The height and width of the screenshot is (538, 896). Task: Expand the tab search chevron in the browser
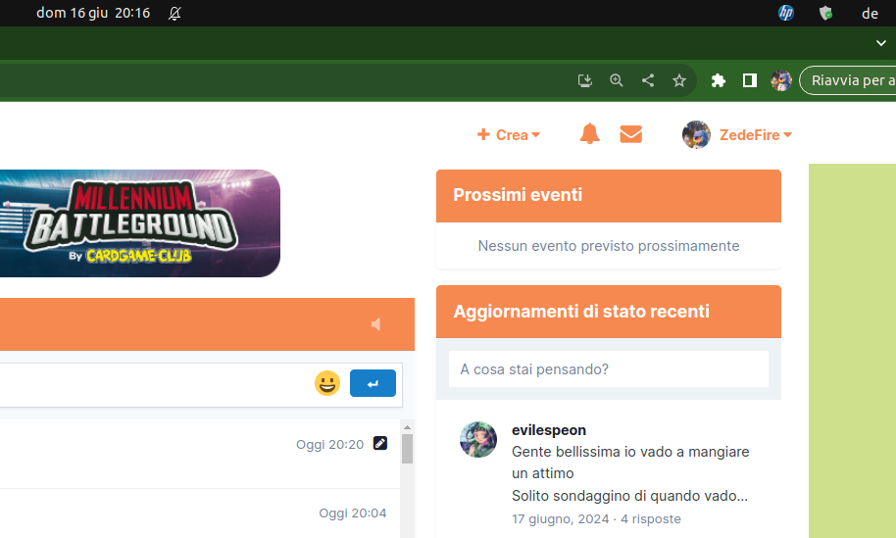coord(881,43)
